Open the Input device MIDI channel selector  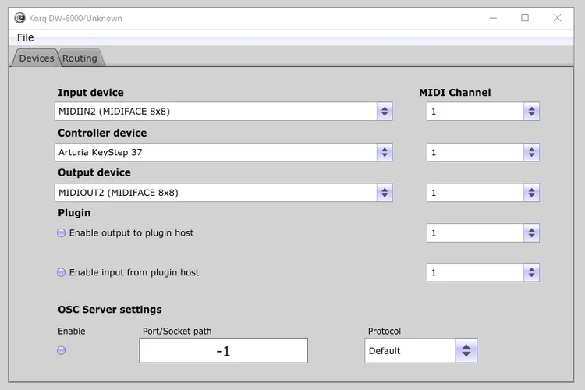[483, 112]
